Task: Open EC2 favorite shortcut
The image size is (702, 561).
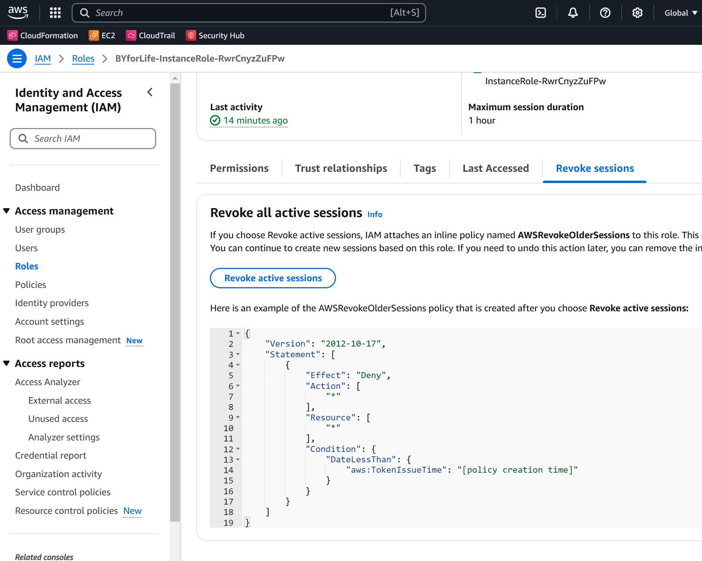Action: click(102, 36)
